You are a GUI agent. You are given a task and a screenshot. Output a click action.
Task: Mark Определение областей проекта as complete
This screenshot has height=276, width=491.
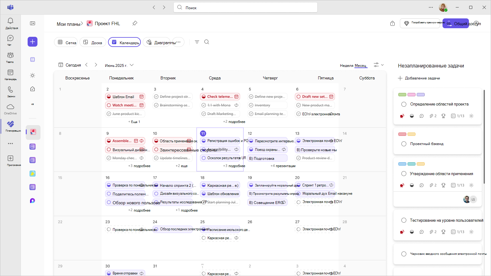click(404, 104)
